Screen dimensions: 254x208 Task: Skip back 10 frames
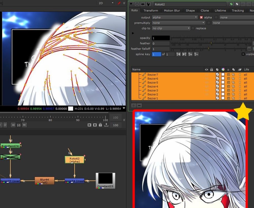pos(13,125)
